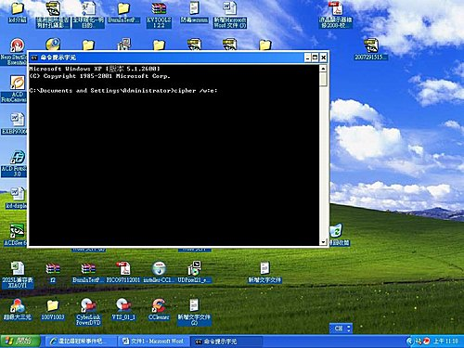Image resolution: width=464 pixels, height=348 pixels.
Task: Select the 新增Microsoft Word 文件 (2) icon
Action: pyautogui.click(x=230, y=15)
